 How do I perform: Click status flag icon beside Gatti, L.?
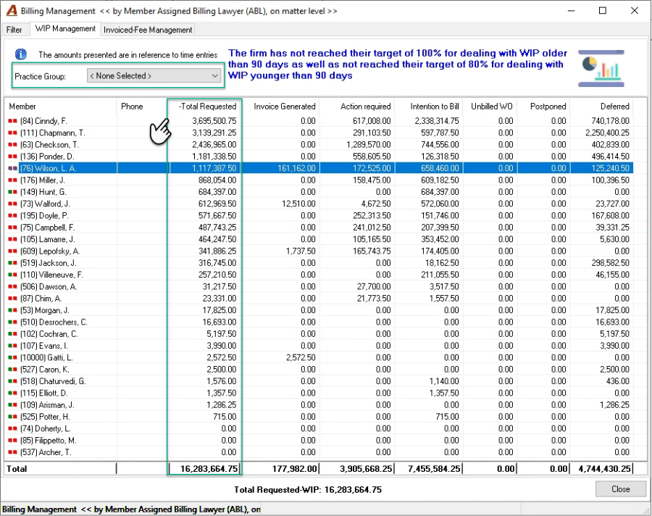click(12, 357)
